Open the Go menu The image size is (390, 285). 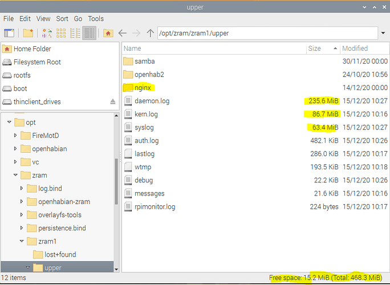point(78,19)
